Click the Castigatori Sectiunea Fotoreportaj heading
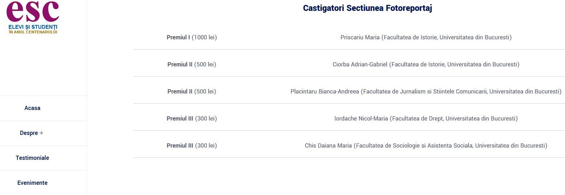565x195 pixels. coord(367,8)
